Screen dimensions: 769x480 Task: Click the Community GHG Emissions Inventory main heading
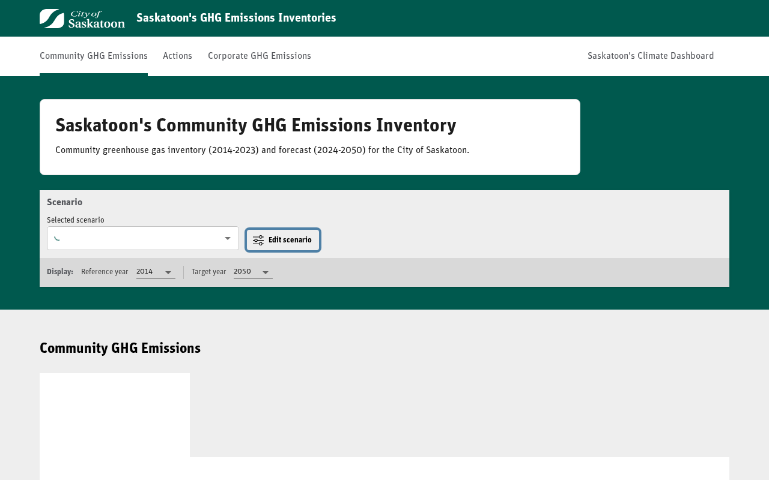256,125
